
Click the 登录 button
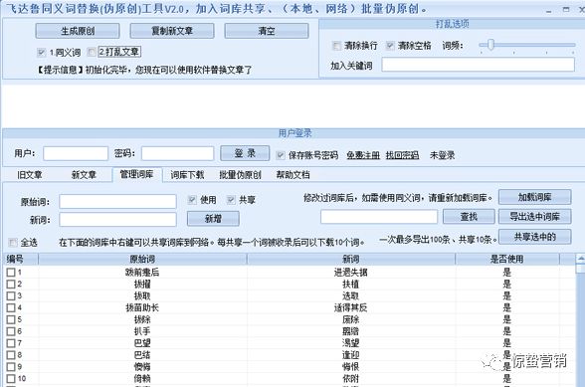(245, 153)
